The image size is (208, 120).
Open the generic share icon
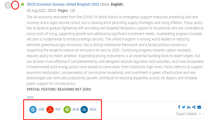pos(194,107)
